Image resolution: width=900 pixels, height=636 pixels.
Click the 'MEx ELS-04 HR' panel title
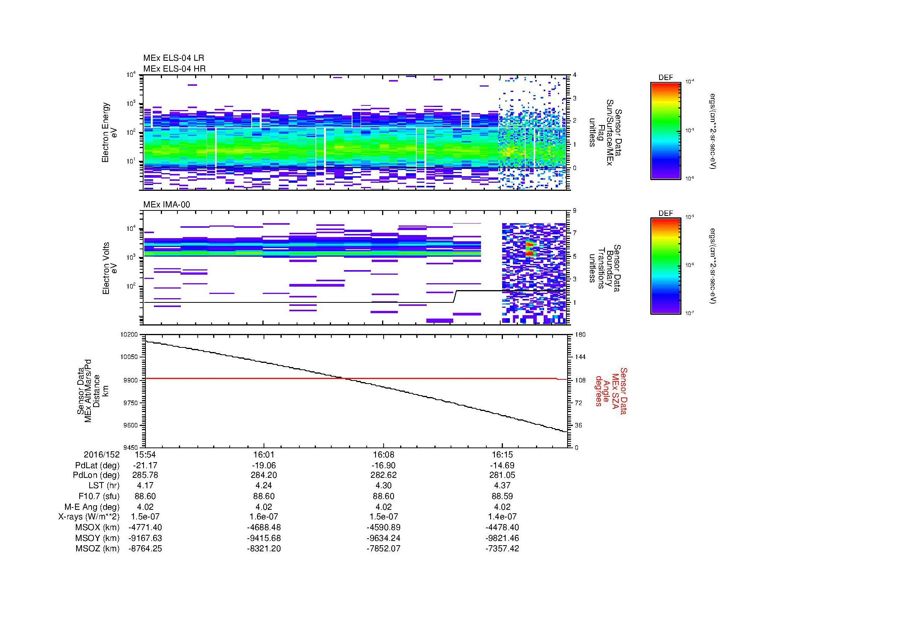click(174, 68)
